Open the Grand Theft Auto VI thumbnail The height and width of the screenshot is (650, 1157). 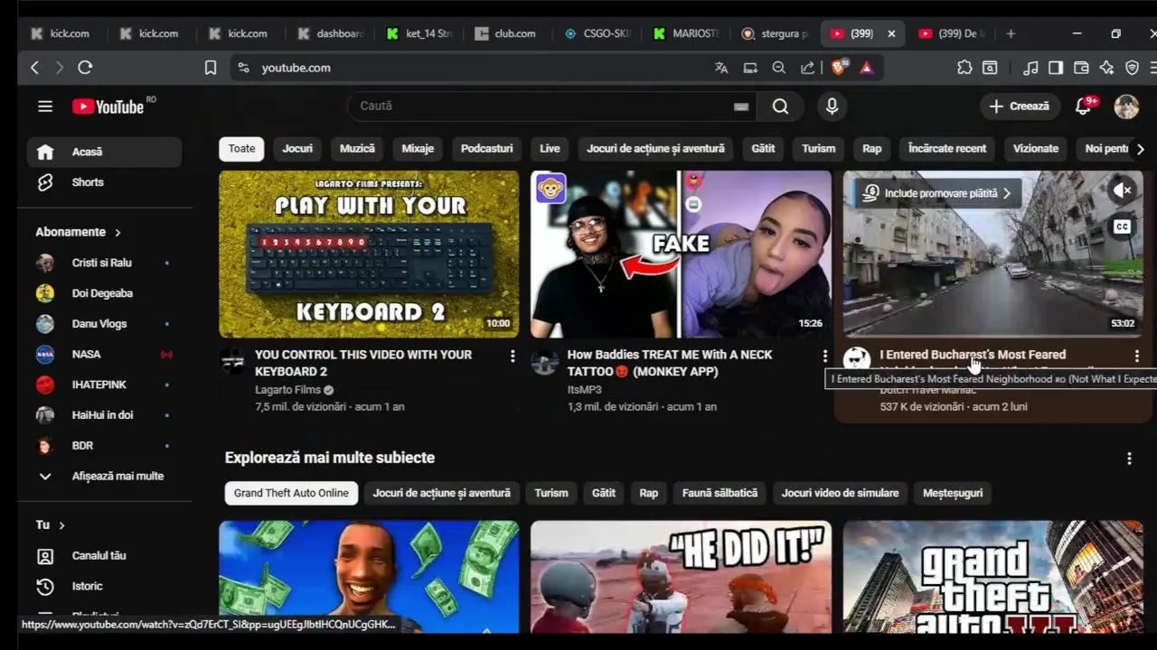(992, 576)
